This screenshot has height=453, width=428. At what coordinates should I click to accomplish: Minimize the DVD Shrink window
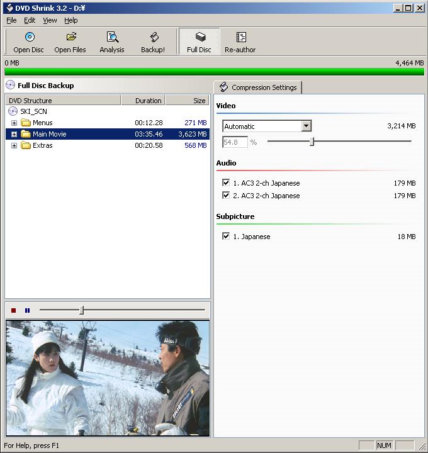[x=398, y=8]
